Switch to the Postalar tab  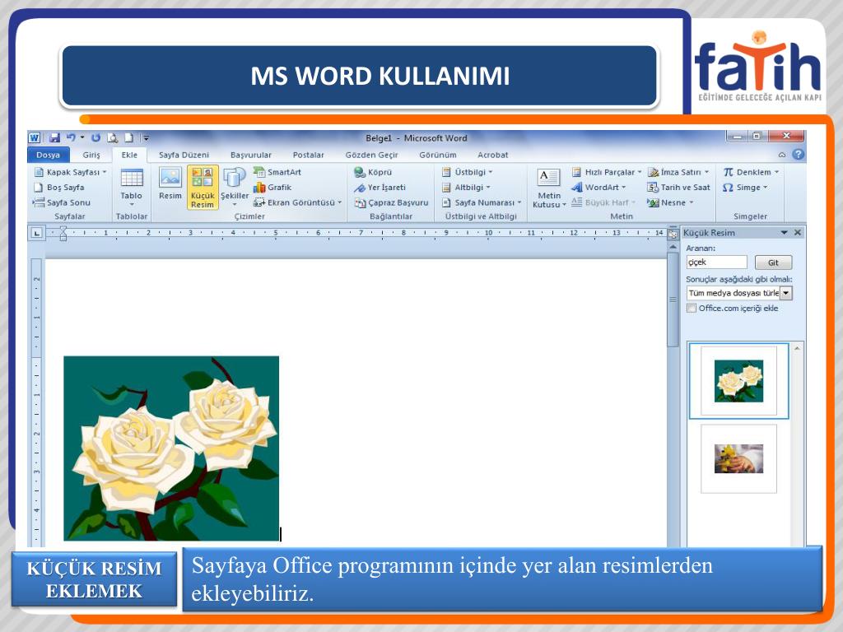tap(308, 155)
